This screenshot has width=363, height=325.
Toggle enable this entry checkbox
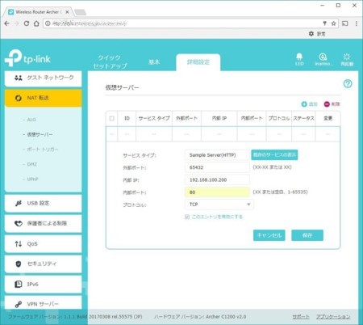tap(187, 217)
